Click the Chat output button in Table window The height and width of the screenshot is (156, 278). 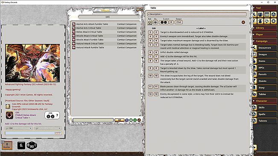[179, 22]
